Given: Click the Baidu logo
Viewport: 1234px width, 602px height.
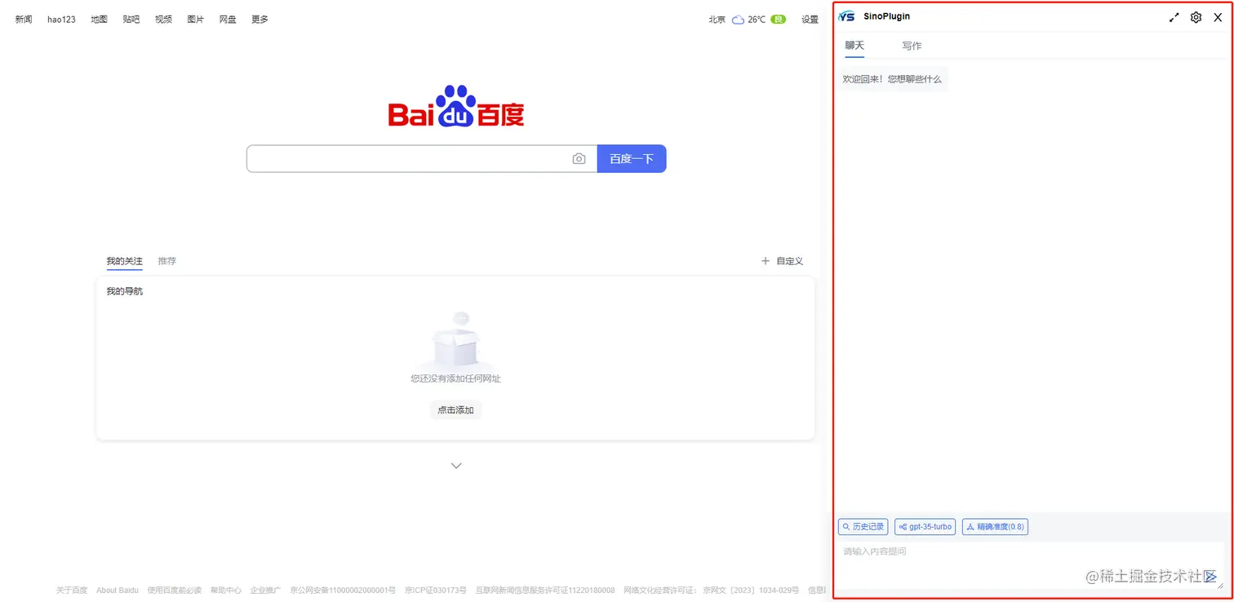Looking at the screenshot, I should coord(456,107).
